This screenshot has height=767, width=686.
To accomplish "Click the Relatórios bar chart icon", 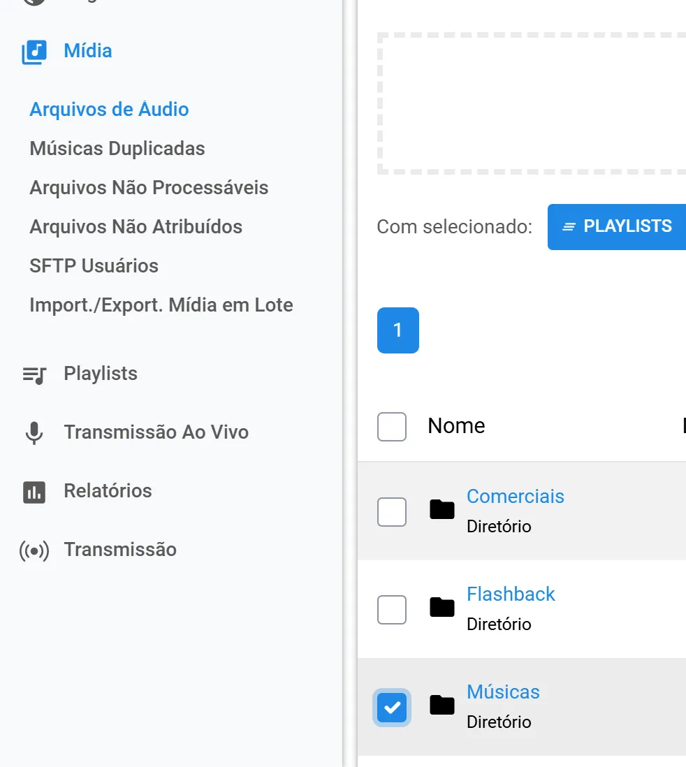I will [34, 492].
